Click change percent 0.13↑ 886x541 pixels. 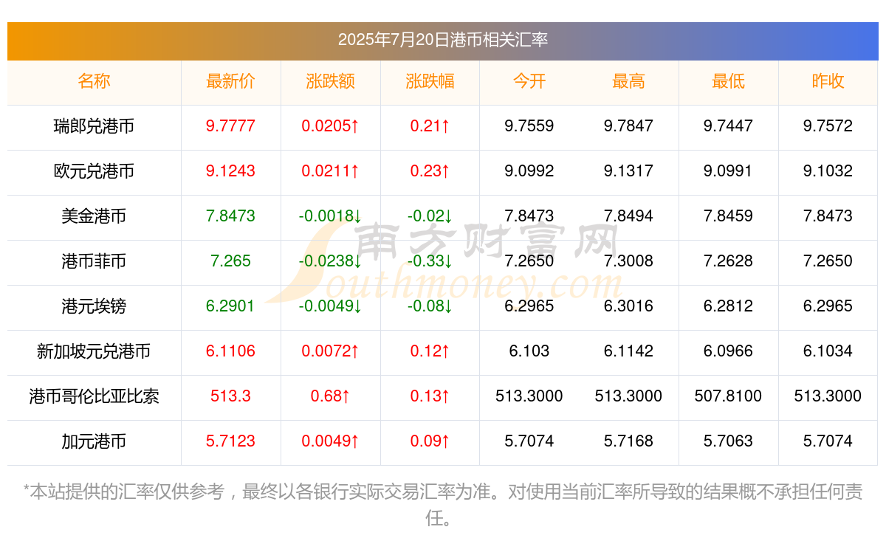(x=430, y=396)
